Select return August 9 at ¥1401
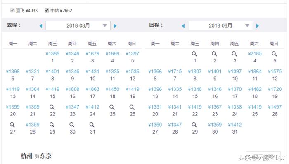This screenshot has height=164, width=289. pos(215,72)
